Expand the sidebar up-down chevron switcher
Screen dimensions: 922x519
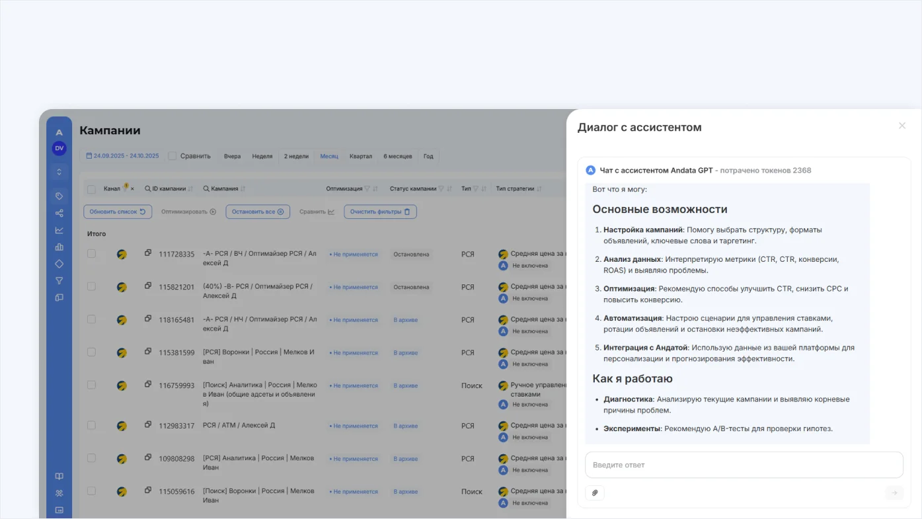pyautogui.click(x=59, y=172)
